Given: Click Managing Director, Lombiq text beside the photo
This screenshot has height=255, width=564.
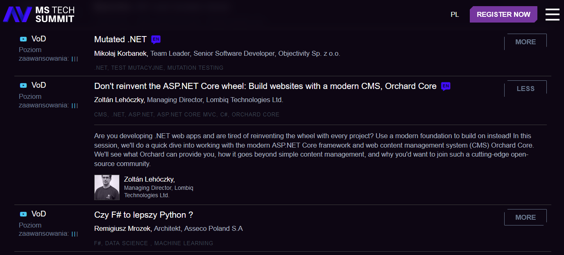Looking at the screenshot, I should [159, 191].
